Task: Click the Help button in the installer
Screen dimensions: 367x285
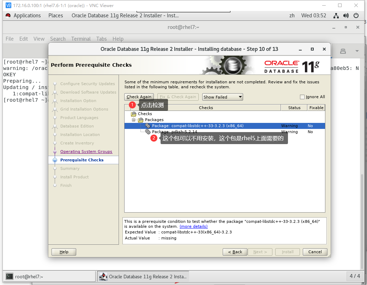Action: (x=64, y=252)
